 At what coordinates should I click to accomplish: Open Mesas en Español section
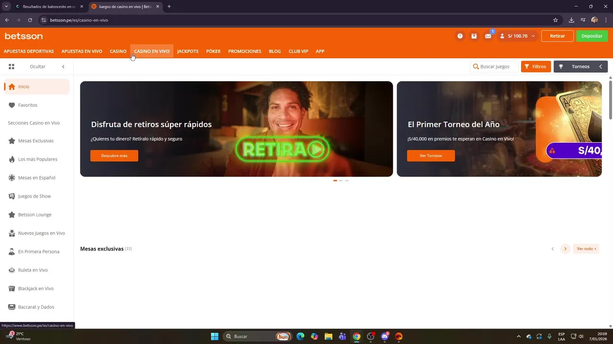(37, 178)
